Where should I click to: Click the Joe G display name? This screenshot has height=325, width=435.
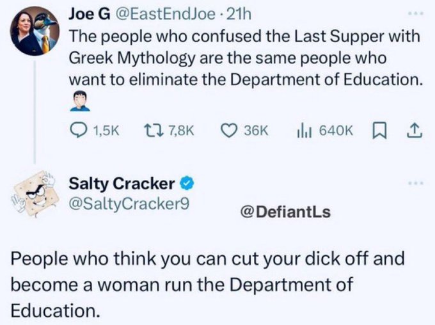(x=90, y=14)
